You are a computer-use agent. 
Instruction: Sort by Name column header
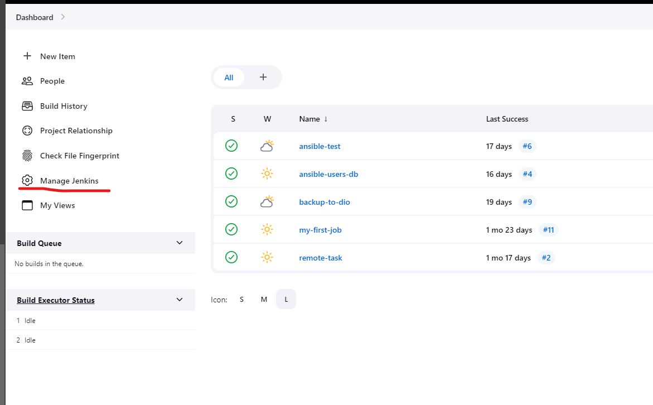(x=313, y=119)
